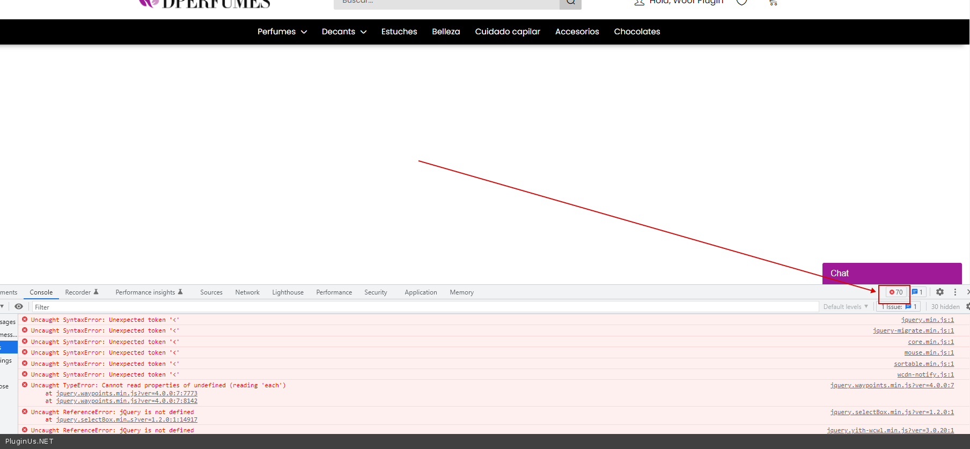Image resolution: width=970 pixels, height=449 pixels.
Task: Switch to the Sources tab
Action: [x=211, y=292]
